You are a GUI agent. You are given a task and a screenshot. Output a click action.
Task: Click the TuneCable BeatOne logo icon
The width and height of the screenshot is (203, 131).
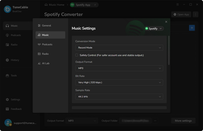[x=8, y=9]
